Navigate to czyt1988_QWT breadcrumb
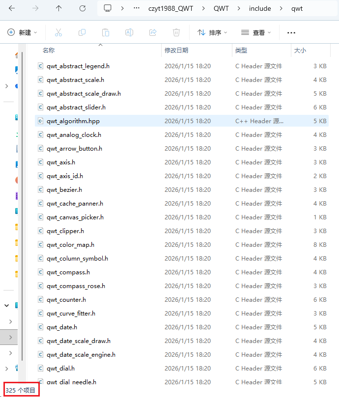 coord(170,9)
